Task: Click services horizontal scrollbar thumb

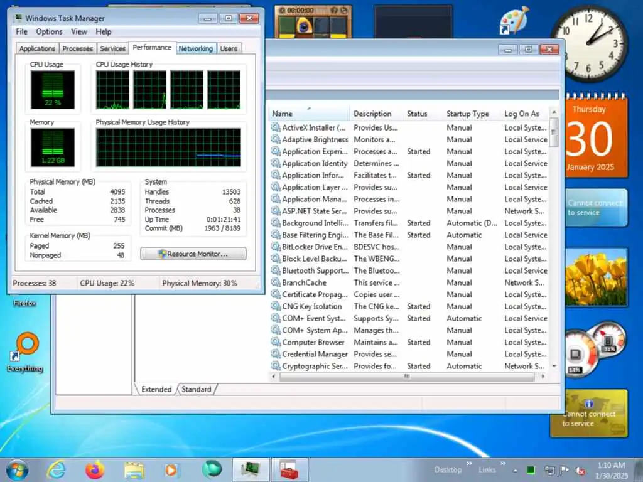Action: [407, 377]
